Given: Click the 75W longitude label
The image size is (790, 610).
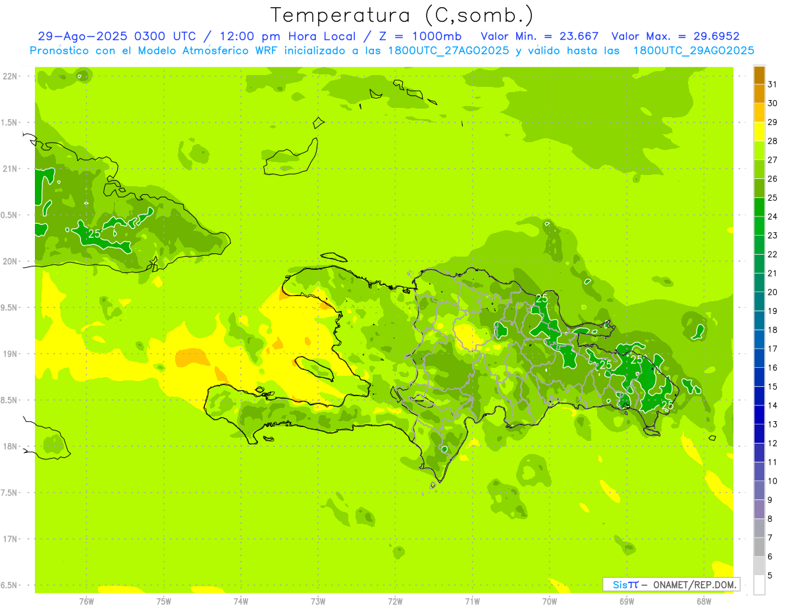Looking at the screenshot, I should point(164,601).
